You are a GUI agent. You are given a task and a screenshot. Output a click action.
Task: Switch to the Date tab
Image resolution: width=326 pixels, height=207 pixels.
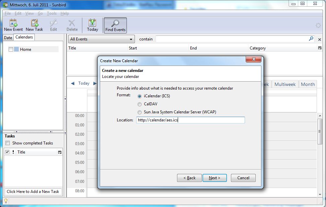pos(8,37)
